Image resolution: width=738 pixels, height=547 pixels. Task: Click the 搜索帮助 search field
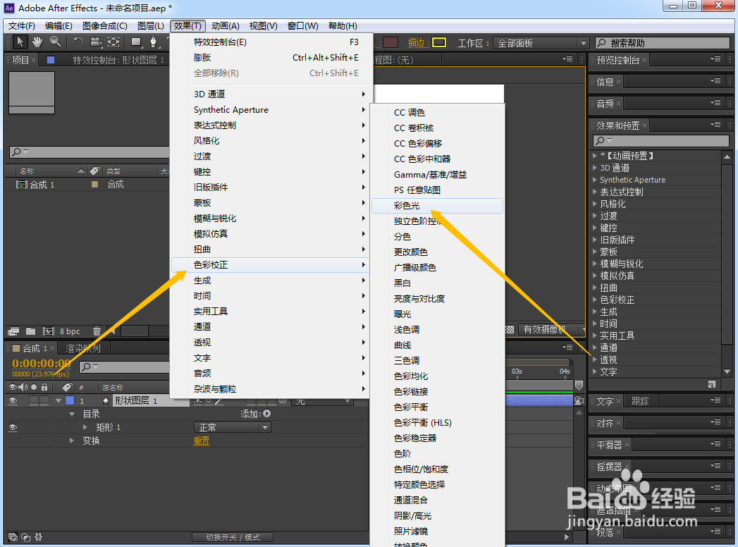point(663,43)
